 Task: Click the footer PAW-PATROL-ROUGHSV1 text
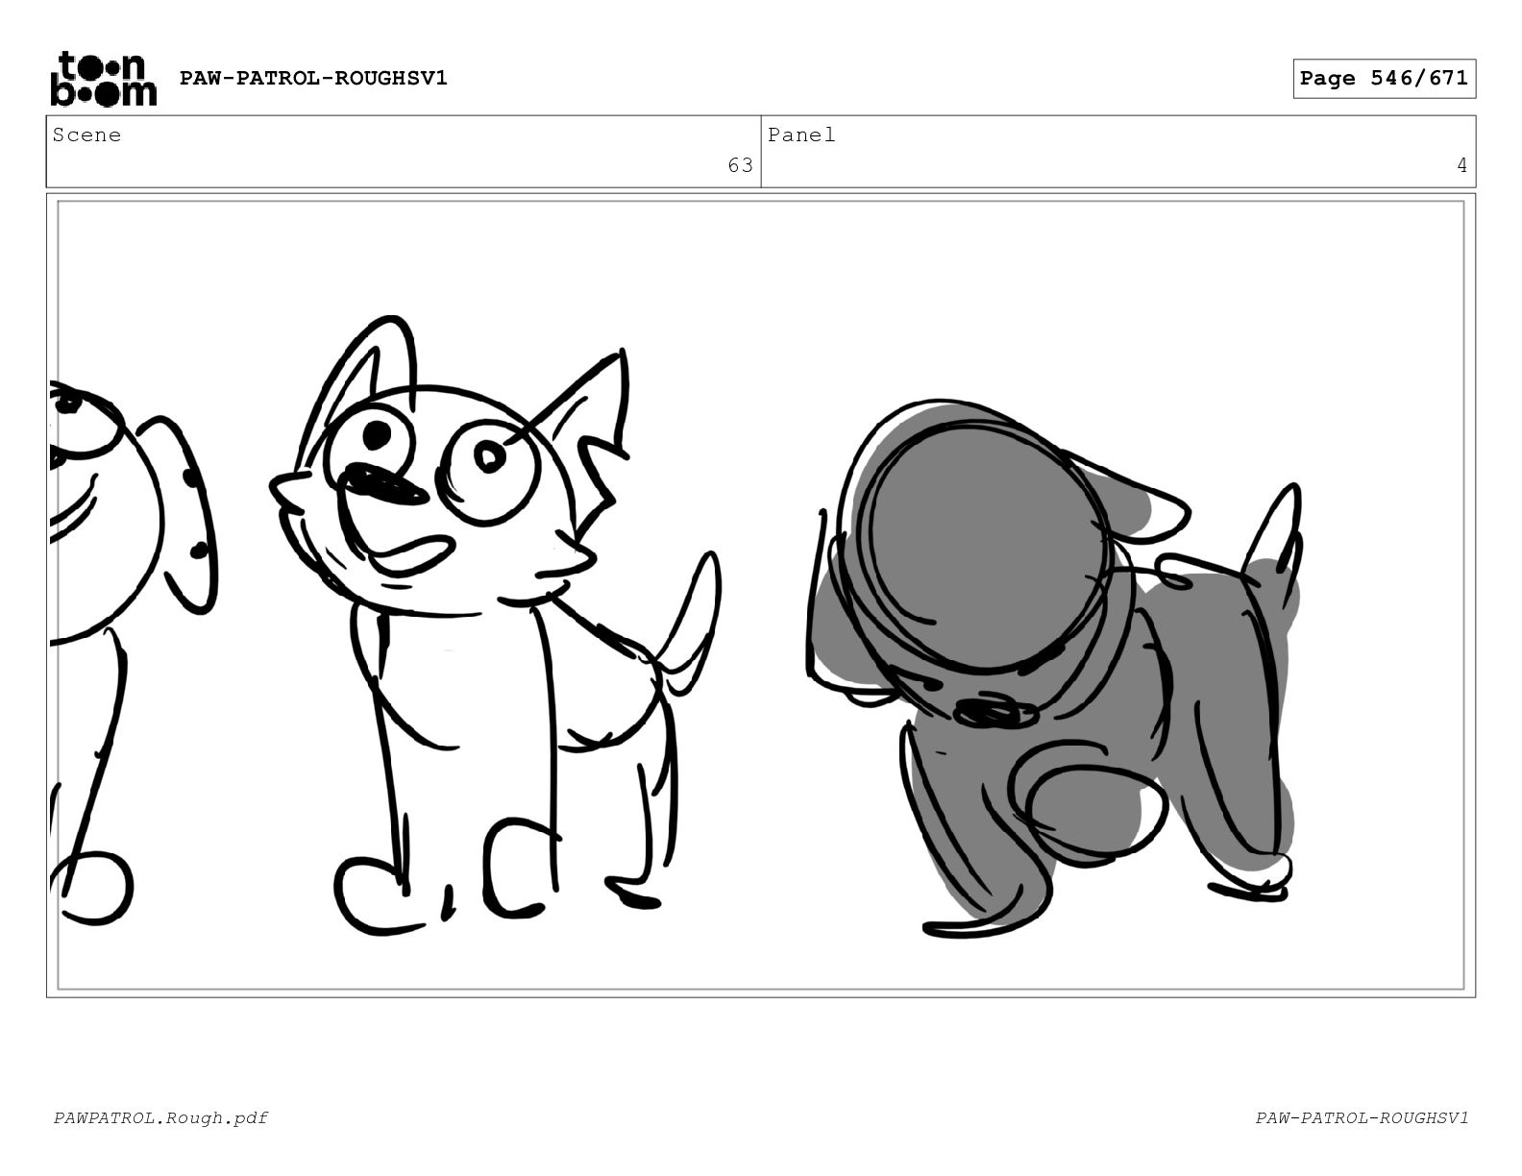(1362, 1117)
